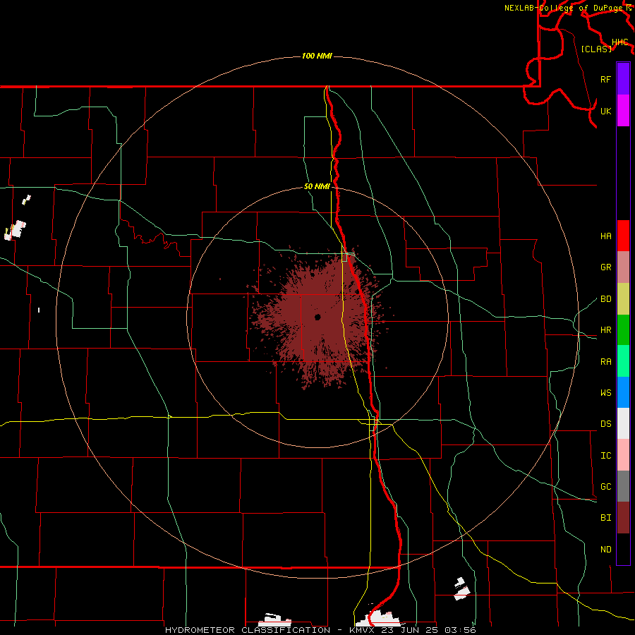Click the HR legend label

(605, 330)
